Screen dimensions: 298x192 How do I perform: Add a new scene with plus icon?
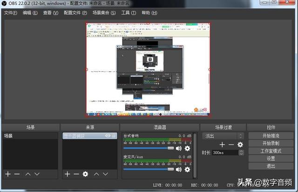(8, 174)
